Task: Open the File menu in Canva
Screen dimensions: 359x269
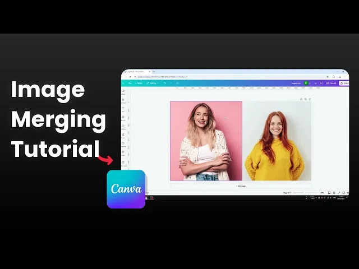Action: click(130, 84)
